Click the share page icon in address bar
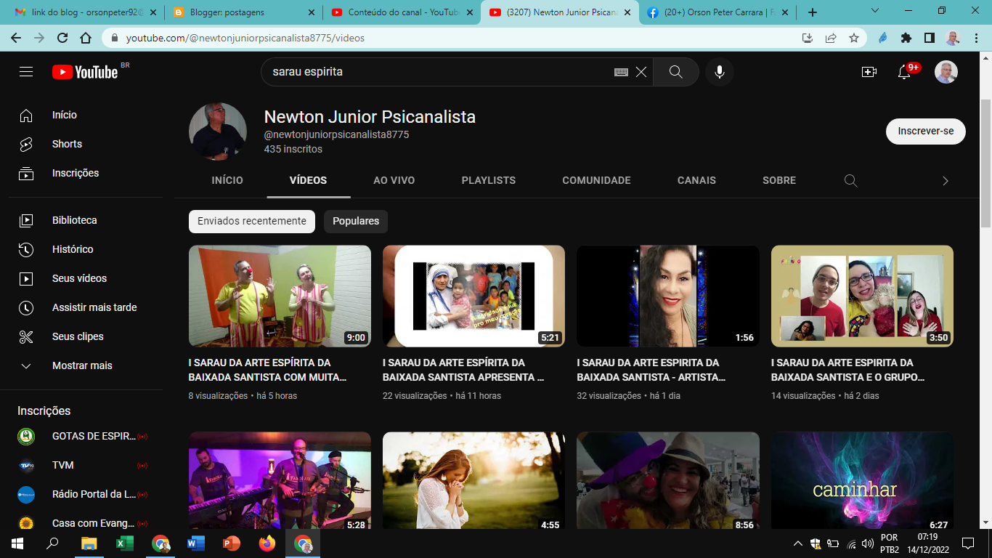Viewport: 992px width, 558px height. click(831, 38)
